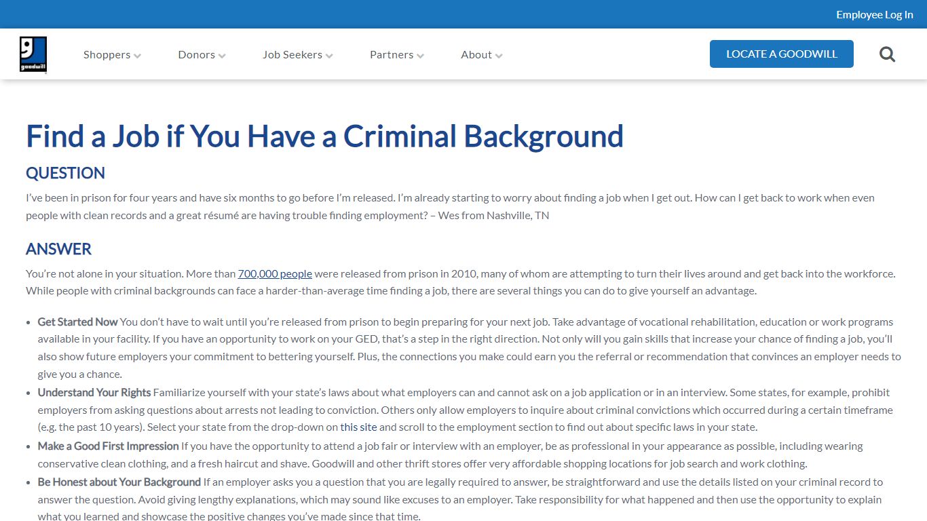Expand the About chevron arrow

(x=499, y=56)
